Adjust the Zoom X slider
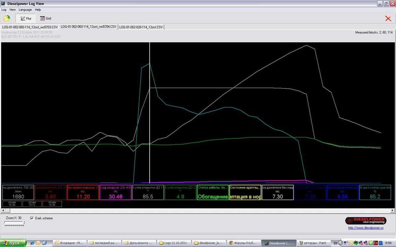The height and width of the screenshot is (247, 396). coord(14,223)
